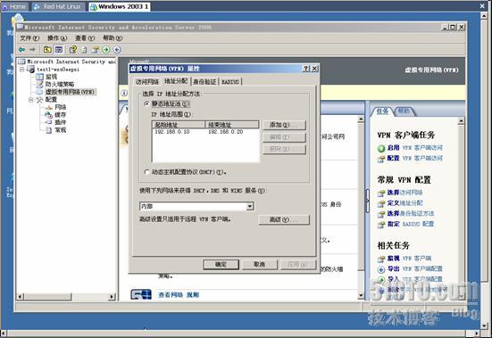Click the 监视 node icon in tree
This screenshot has height=338, width=492.
(39, 77)
